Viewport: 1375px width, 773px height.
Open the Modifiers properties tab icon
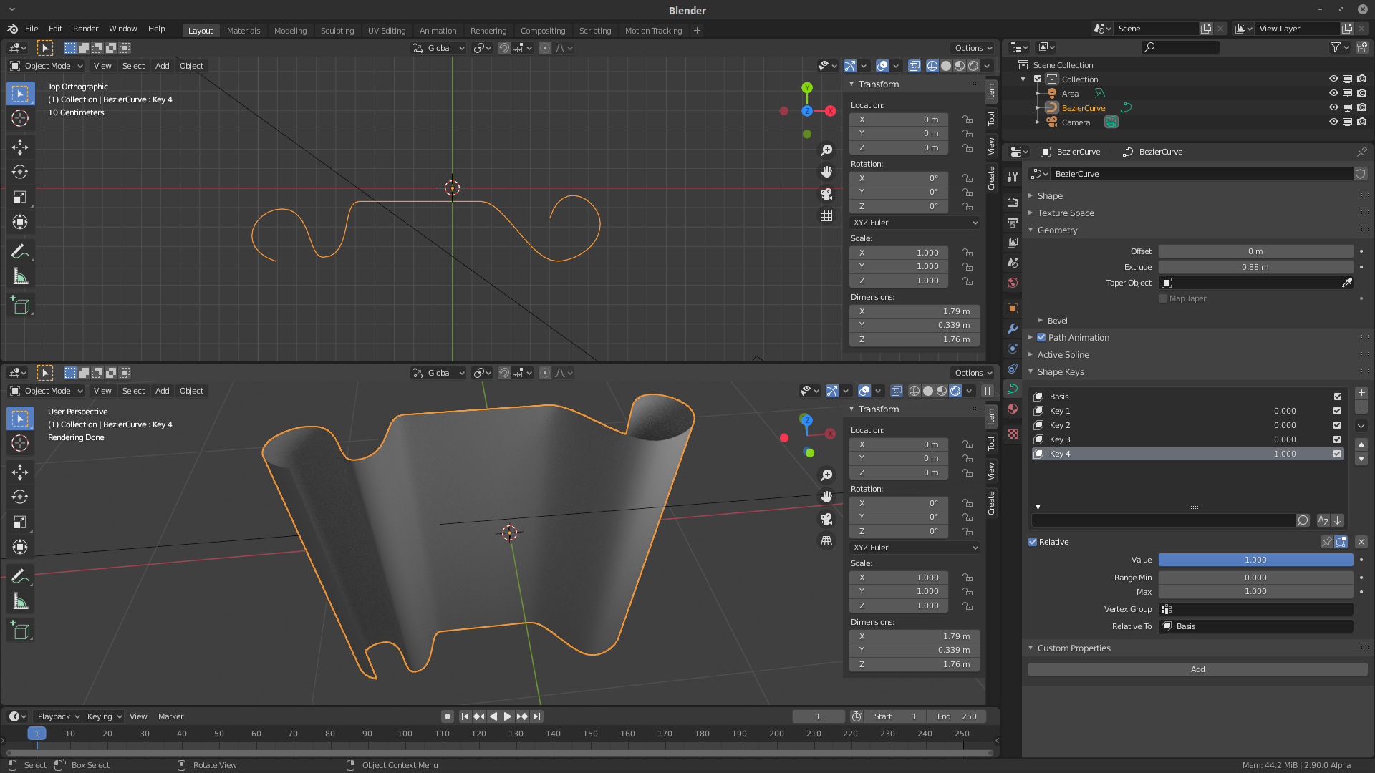1013,329
